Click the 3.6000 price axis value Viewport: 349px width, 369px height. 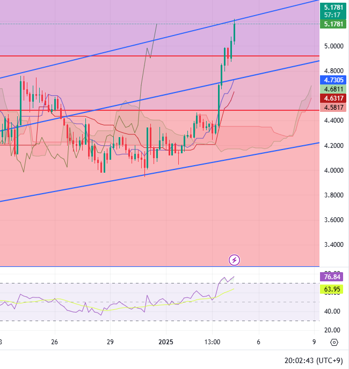coord(334,220)
